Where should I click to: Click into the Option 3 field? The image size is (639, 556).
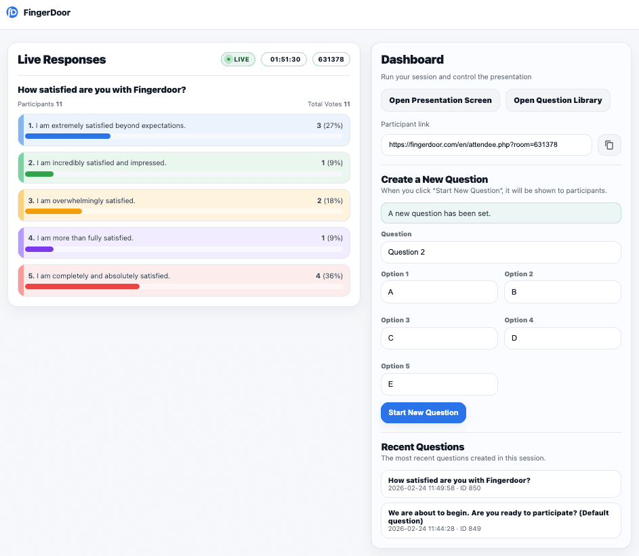click(439, 338)
